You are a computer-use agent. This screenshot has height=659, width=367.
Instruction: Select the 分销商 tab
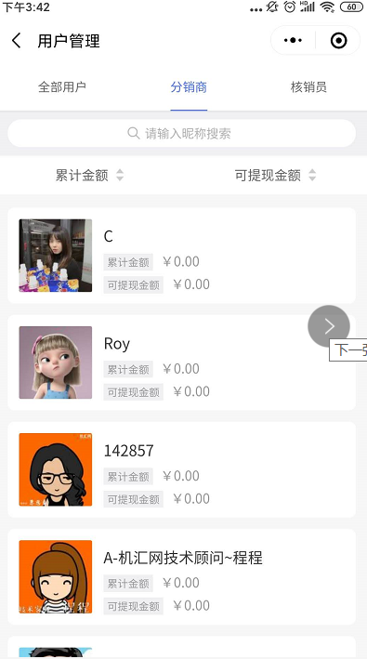pos(189,87)
